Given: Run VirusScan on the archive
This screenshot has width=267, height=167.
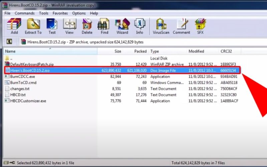Looking at the screenshot, I should [x=161, y=26].
